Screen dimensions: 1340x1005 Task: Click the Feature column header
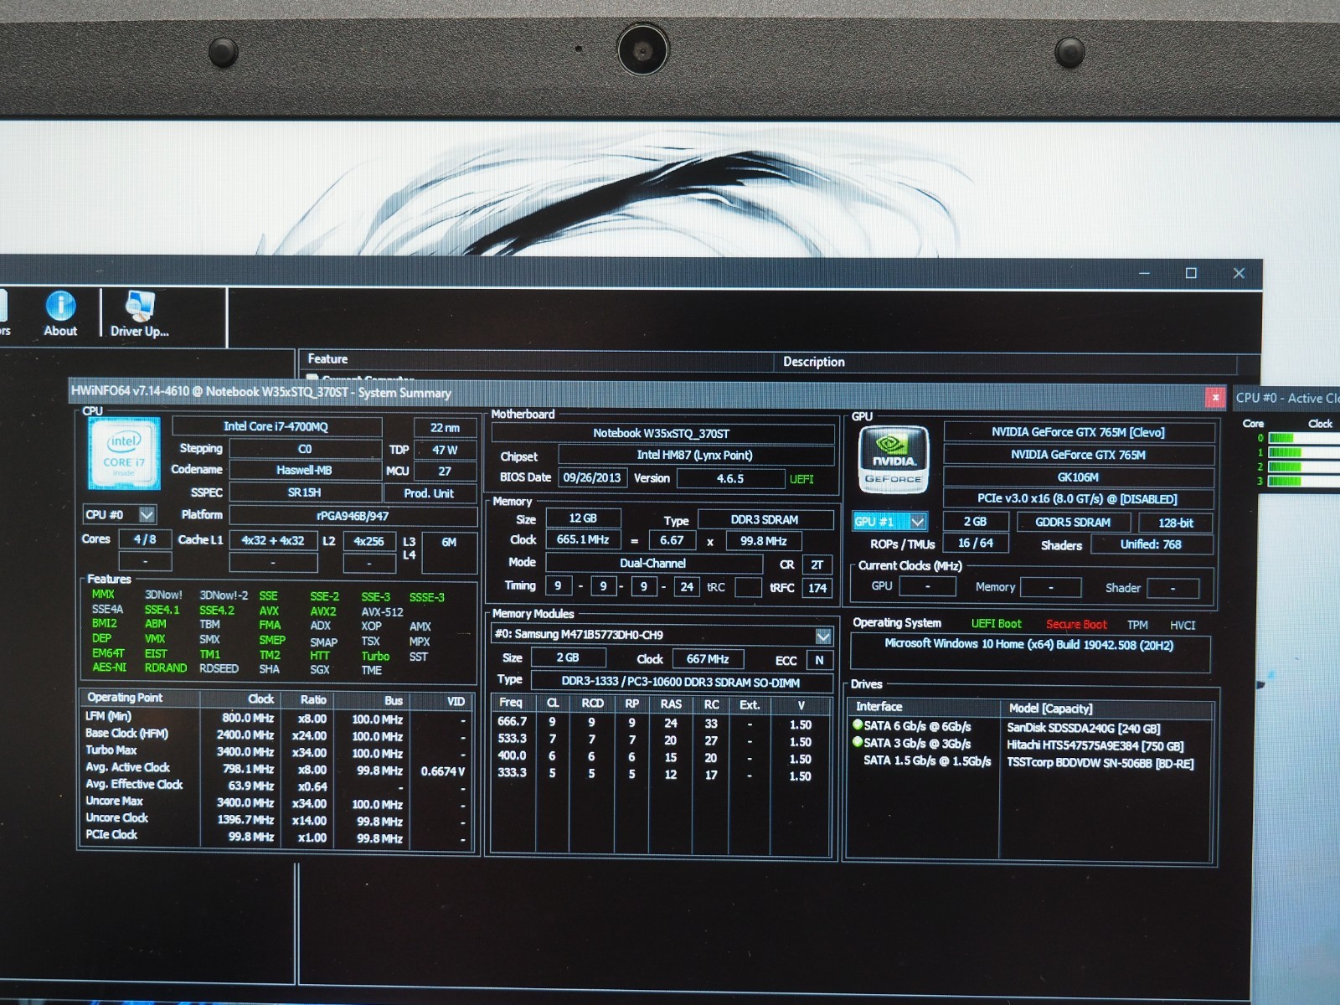click(x=536, y=359)
